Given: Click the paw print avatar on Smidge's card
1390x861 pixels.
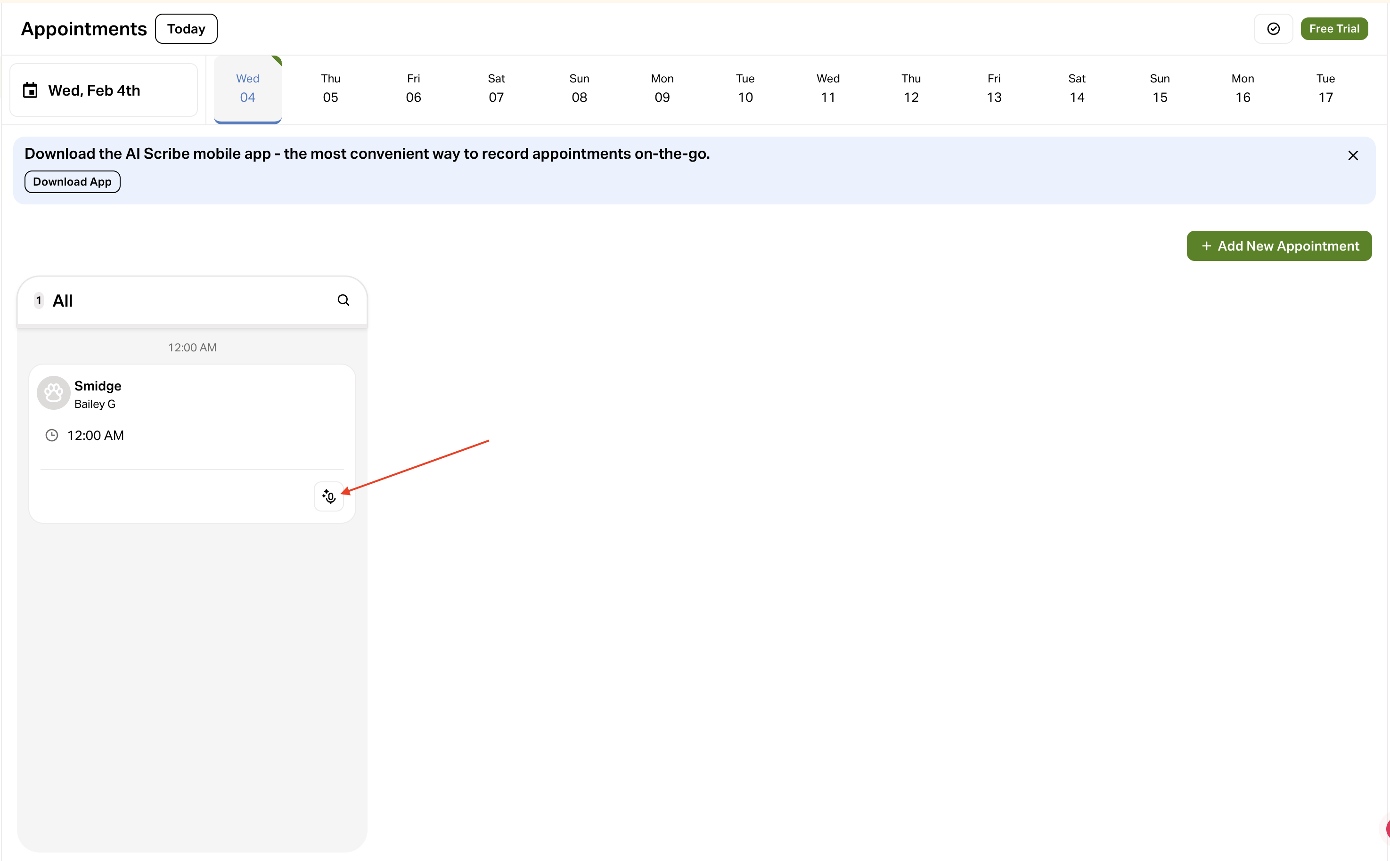Looking at the screenshot, I should pyautogui.click(x=53, y=392).
